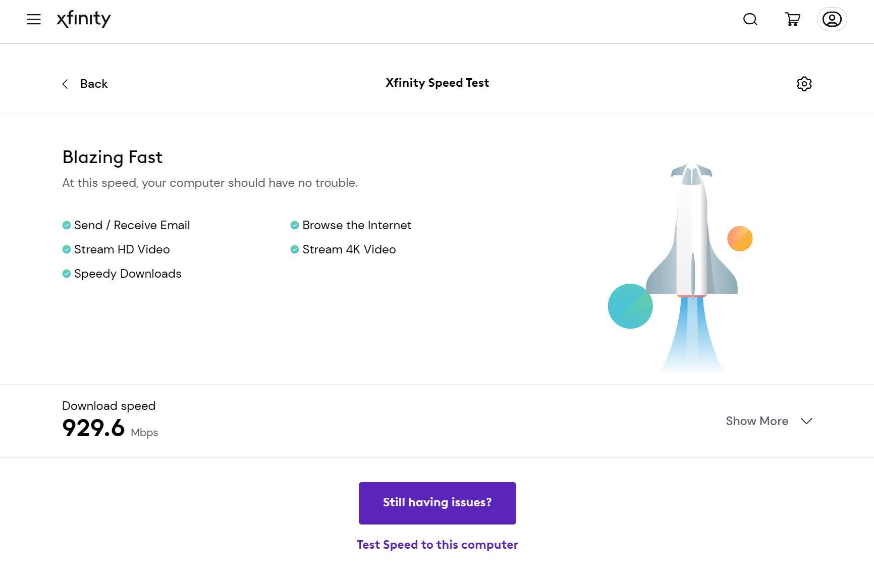
Task: Click the account profile icon
Action: (x=832, y=20)
